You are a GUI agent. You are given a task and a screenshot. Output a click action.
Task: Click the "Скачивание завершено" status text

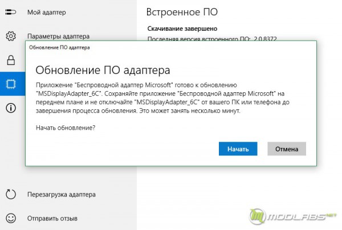tap(182, 28)
